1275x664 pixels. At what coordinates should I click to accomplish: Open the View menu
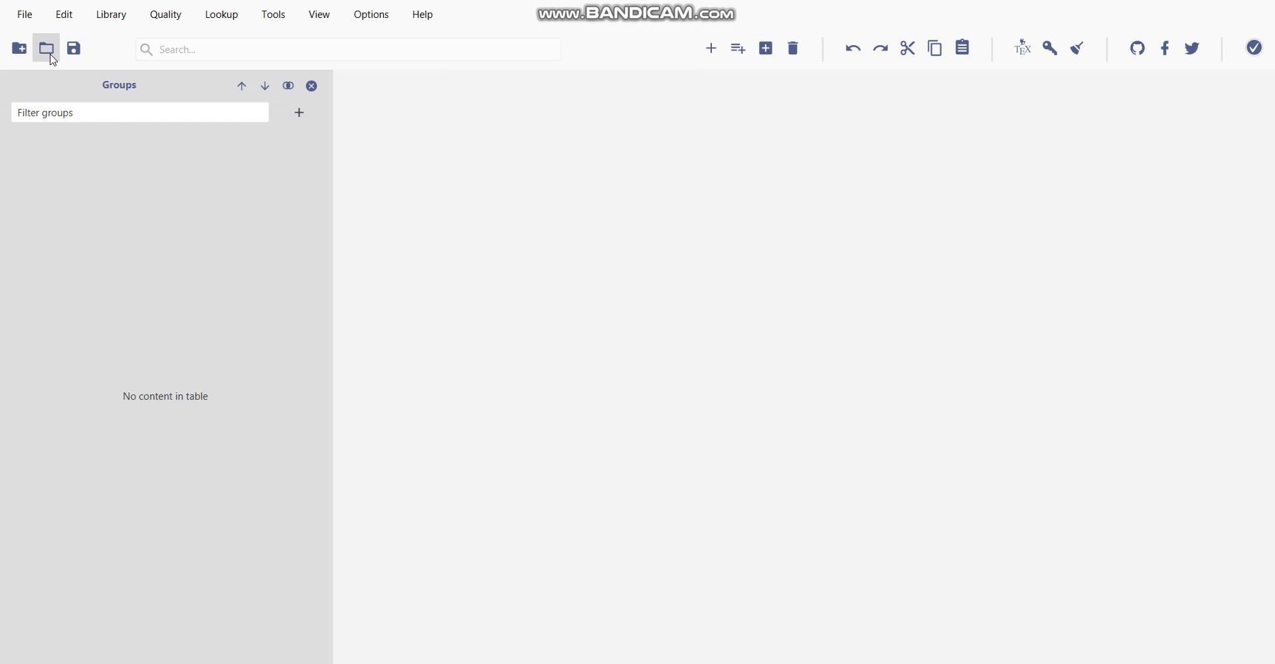coord(319,15)
